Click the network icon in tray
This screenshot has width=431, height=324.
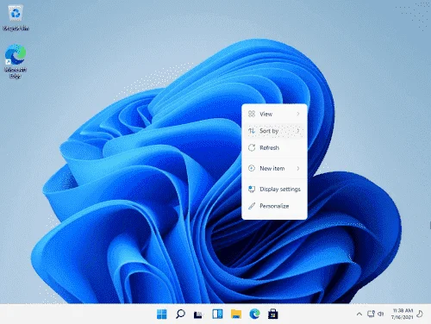[x=371, y=314]
